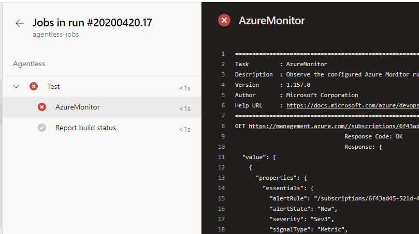Click the Version 1.157.0 log line
The width and height of the screenshot is (419, 234).
(272, 85)
